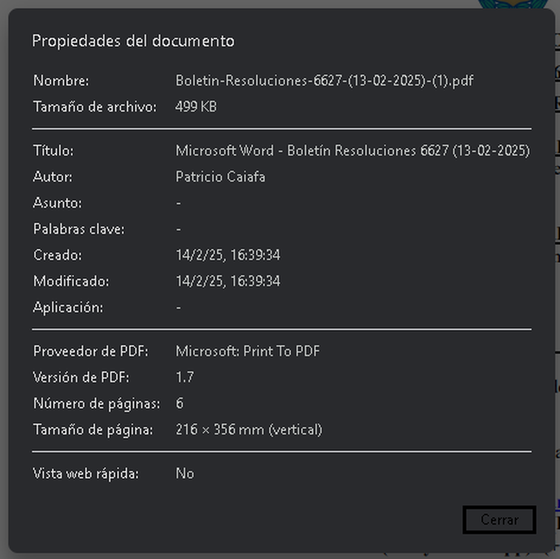Click the Versión de PDF value 1.7
The image size is (560, 559).
pos(185,377)
